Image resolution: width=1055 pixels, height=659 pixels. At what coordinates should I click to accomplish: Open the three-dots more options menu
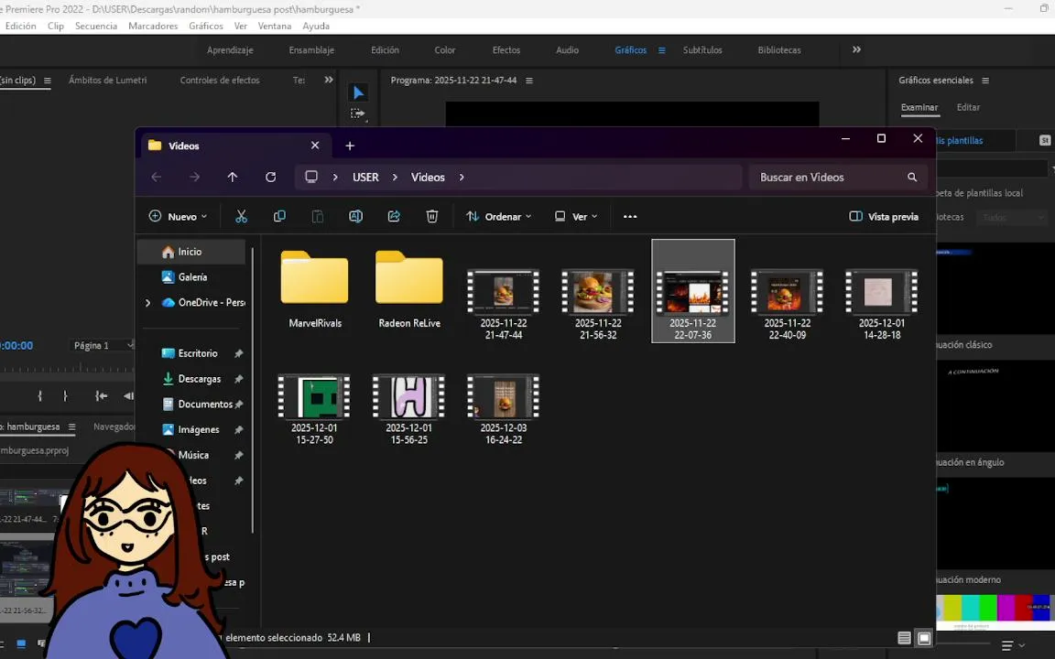[x=630, y=217]
